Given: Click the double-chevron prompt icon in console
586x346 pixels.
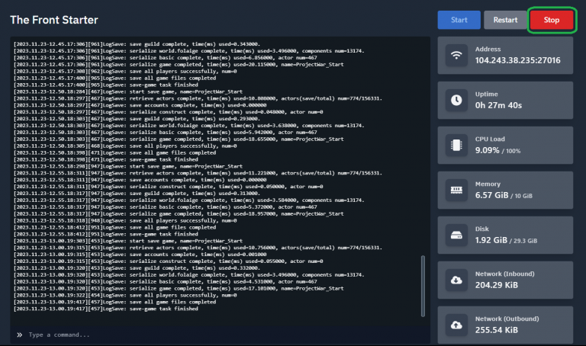Looking at the screenshot, I should [x=19, y=335].
